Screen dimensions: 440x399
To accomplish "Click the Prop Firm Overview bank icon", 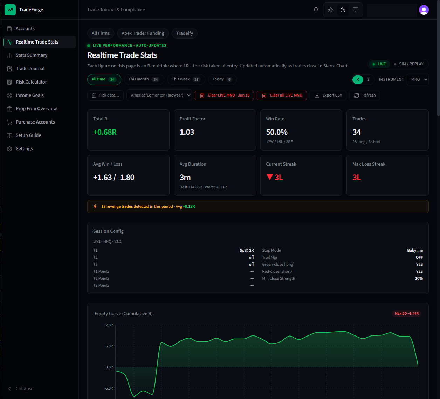I will tap(9, 109).
